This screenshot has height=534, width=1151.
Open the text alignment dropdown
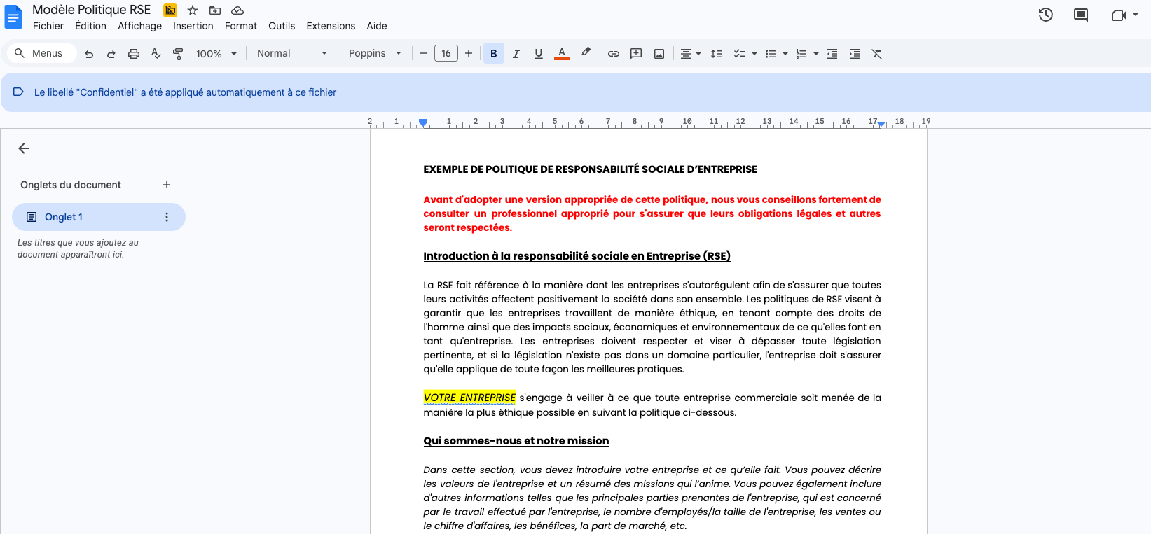(x=691, y=54)
